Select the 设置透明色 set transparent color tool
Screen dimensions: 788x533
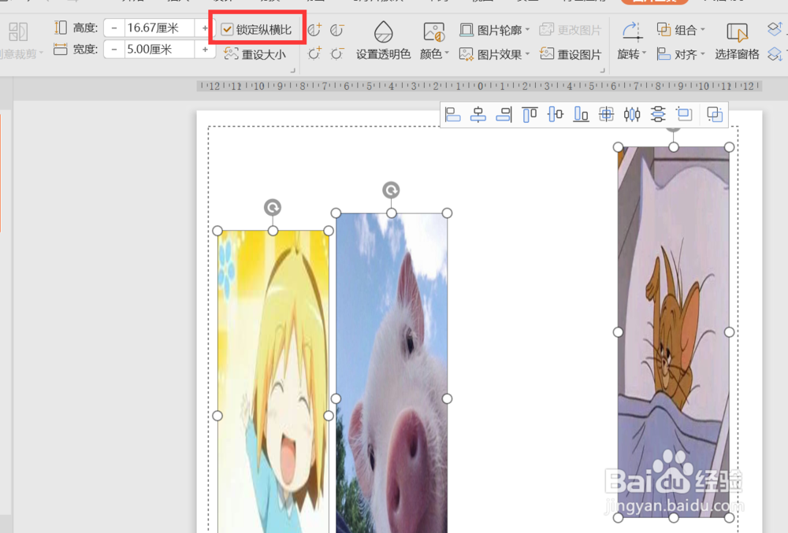click(x=384, y=41)
